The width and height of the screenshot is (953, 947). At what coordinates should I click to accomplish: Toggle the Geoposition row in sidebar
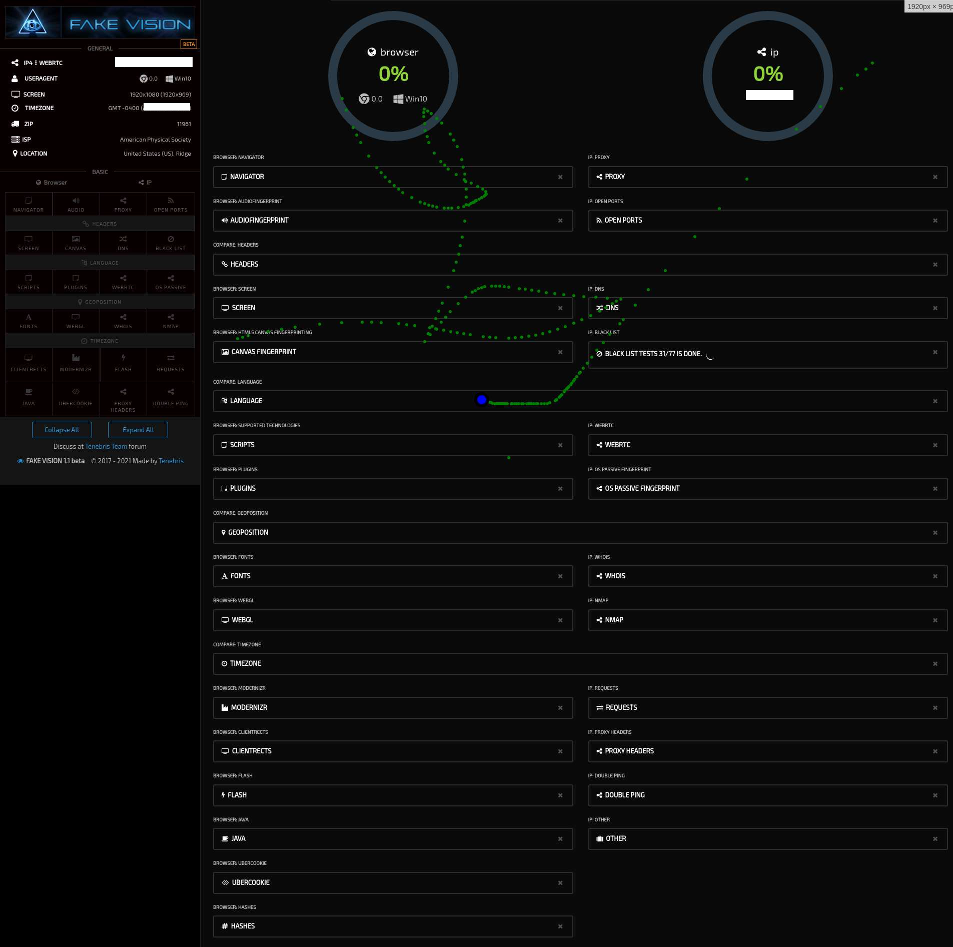point(100,302)
